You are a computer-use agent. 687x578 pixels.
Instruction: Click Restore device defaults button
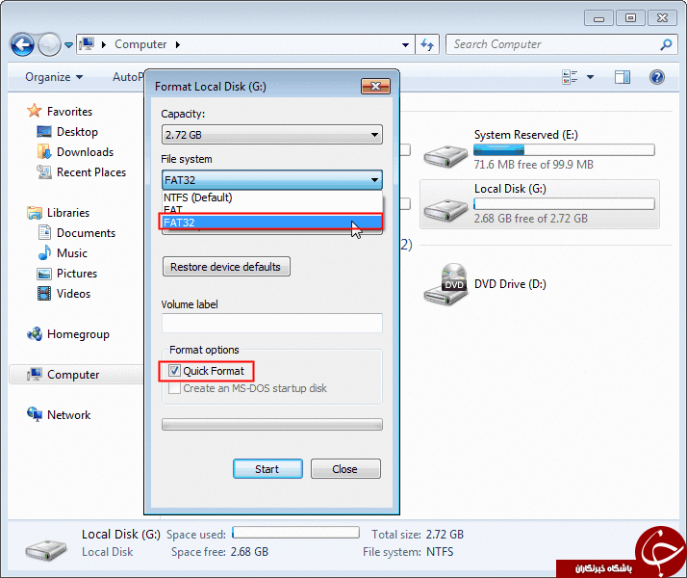tap(226, 267)
